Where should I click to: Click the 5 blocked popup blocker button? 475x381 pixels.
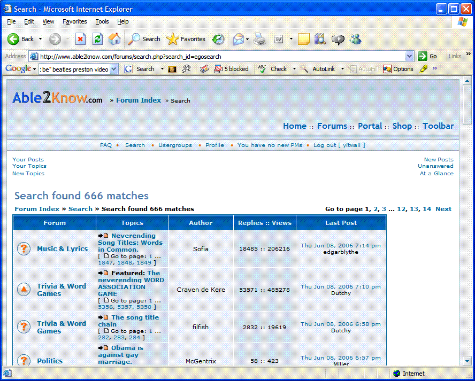pyautogui.click(x=231, y=69)
